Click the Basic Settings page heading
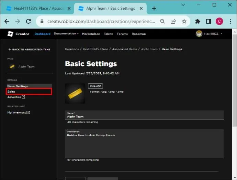Image resolution: width=237 pixels, height=180 pixels. point(91,64)
